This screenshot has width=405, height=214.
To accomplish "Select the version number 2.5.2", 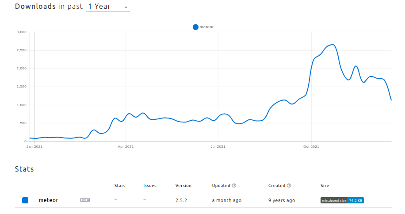I will pyautogui.click(x=181, y=200).
